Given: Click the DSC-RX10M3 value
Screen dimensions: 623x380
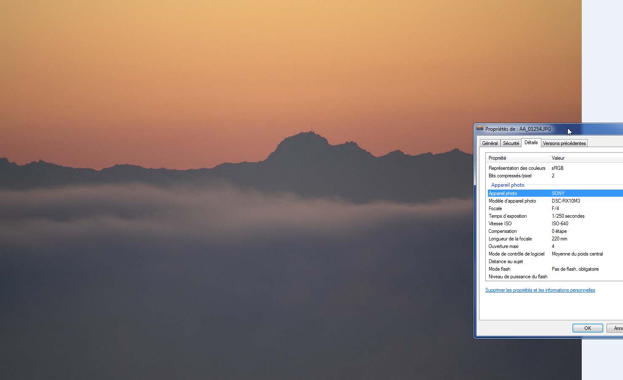Looking at the screenshot, I should 566,201.
